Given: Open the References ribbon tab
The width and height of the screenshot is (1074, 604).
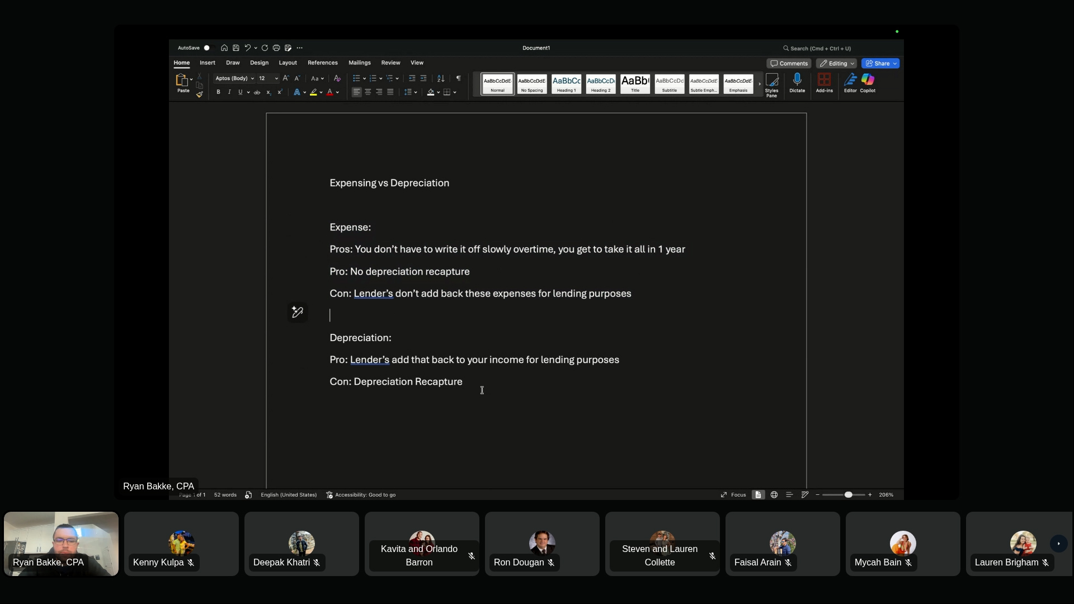Looking at the screenshot, I should click(x=323, y=63).
